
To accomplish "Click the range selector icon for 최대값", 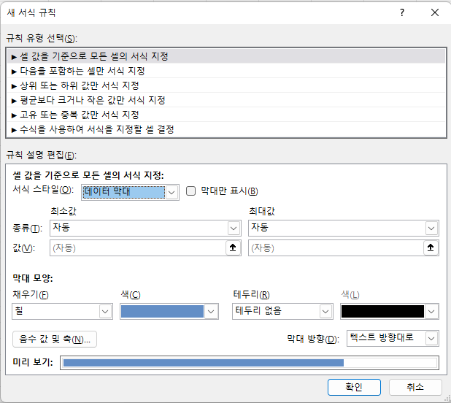I will tap(431, 247).
